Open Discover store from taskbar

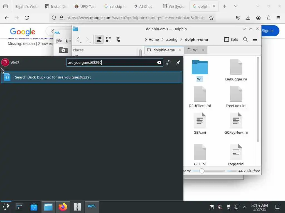[x=34, y=207]
